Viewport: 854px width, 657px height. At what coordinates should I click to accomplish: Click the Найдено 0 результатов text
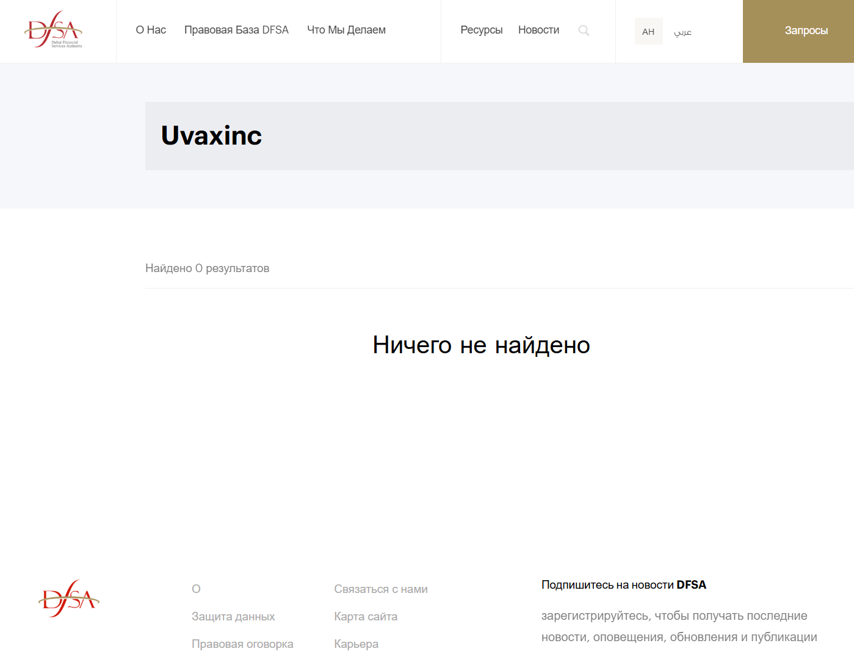click(x=208, y=268)
